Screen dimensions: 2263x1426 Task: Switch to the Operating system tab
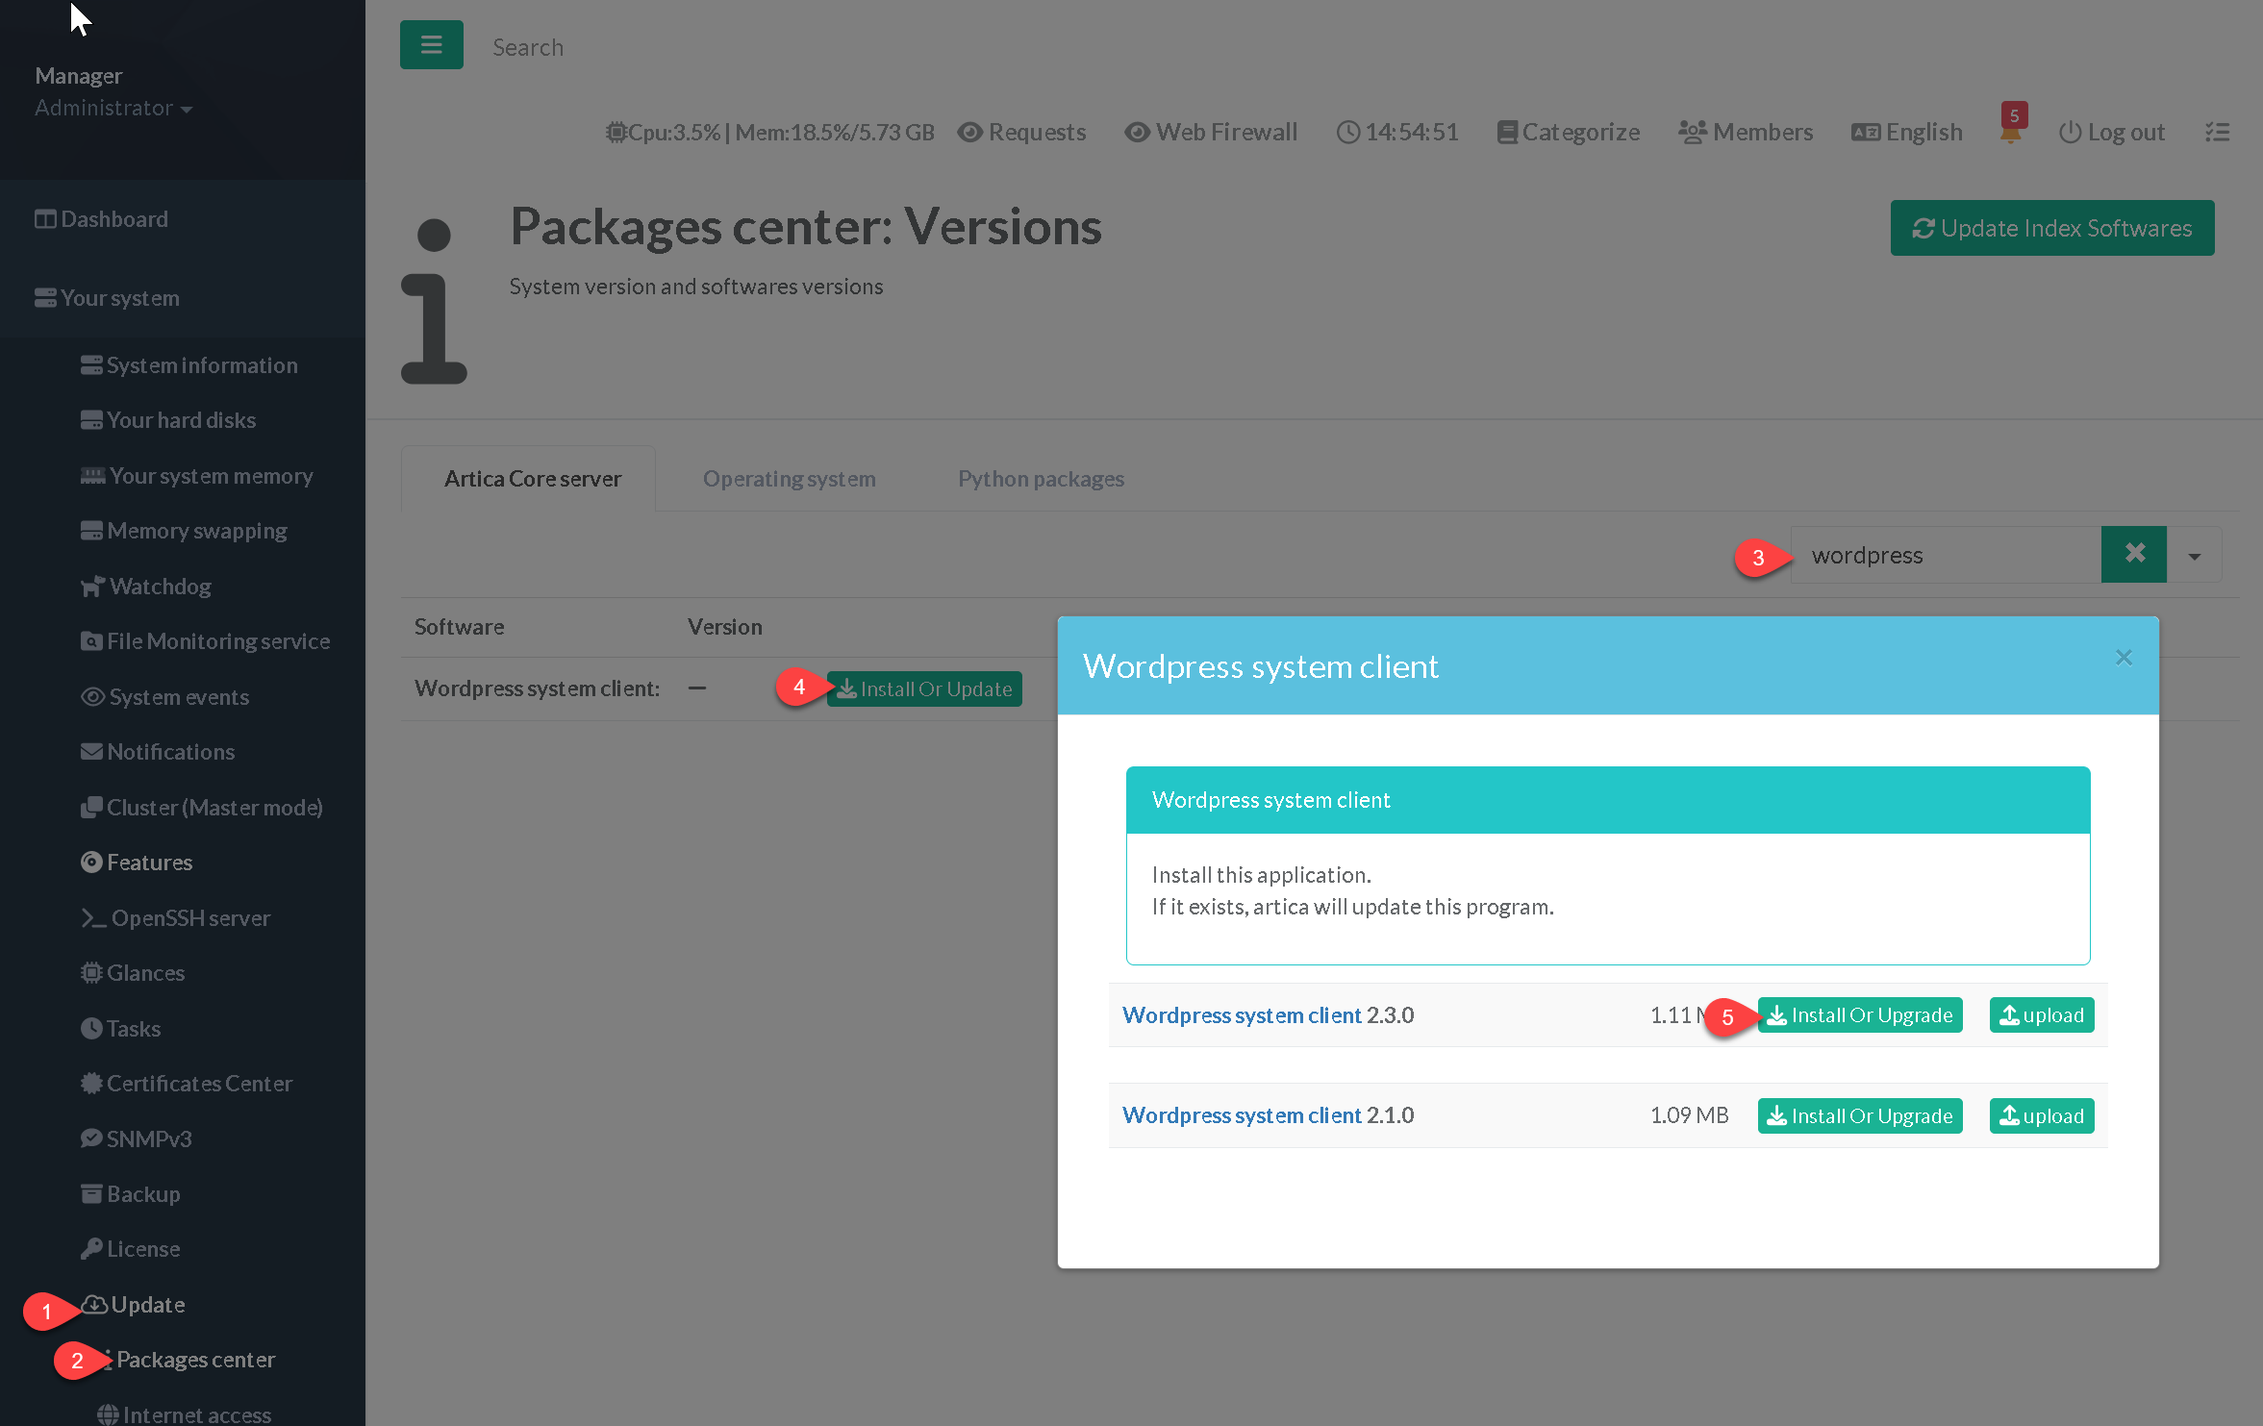(x=789, y=479)
